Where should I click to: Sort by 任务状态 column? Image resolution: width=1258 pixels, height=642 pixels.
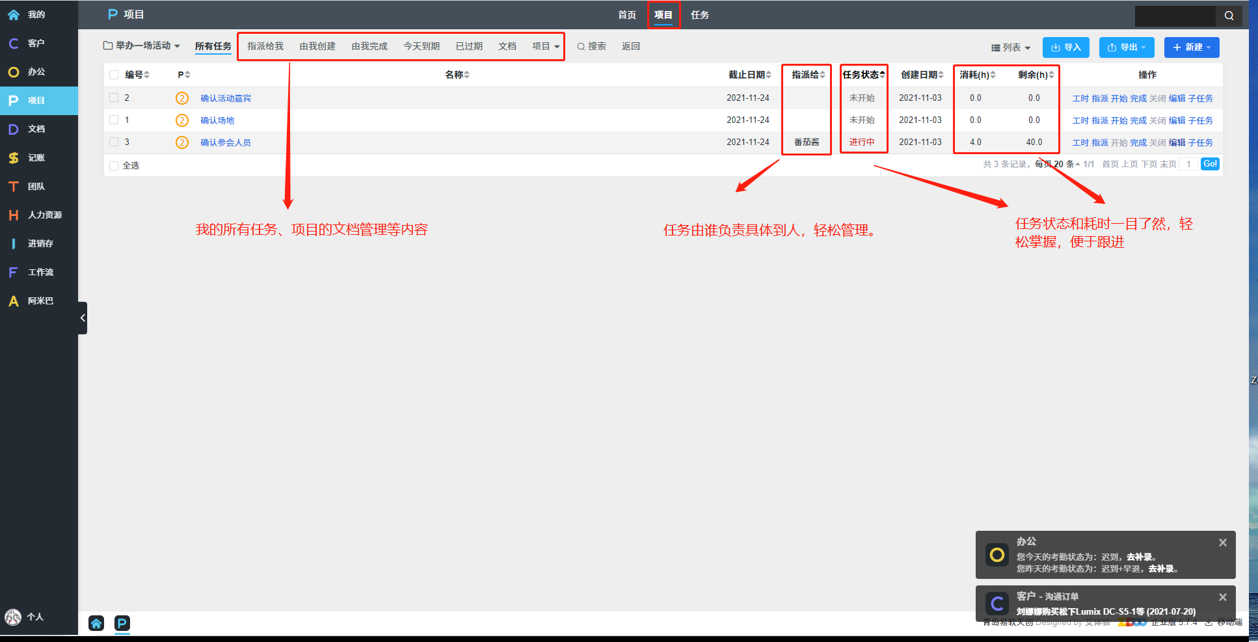[864, 75]
